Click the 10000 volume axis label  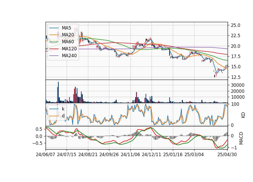pyautogui.click(x=237, y=97)
